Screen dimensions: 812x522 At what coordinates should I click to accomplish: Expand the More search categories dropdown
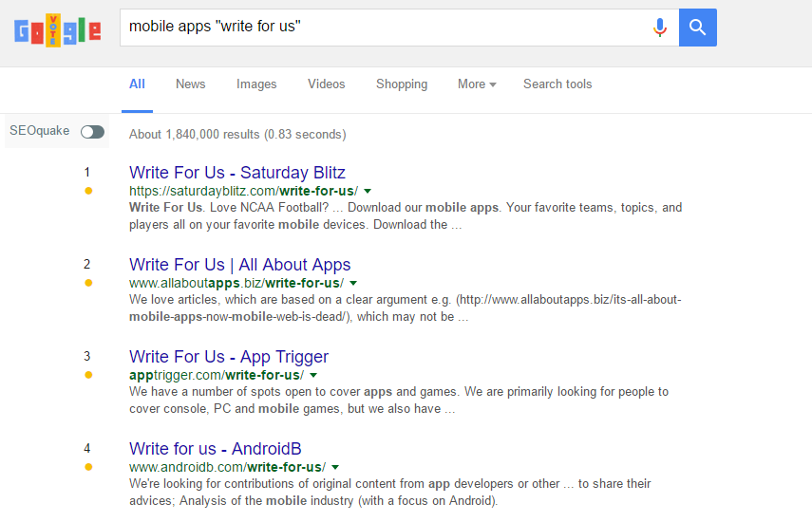click(477, 84)
